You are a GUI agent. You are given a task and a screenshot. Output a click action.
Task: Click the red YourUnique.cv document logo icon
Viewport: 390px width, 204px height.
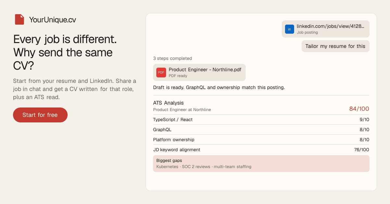point(19,19)
